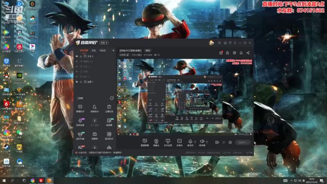Open the notification bell icon

click(241, 53)
